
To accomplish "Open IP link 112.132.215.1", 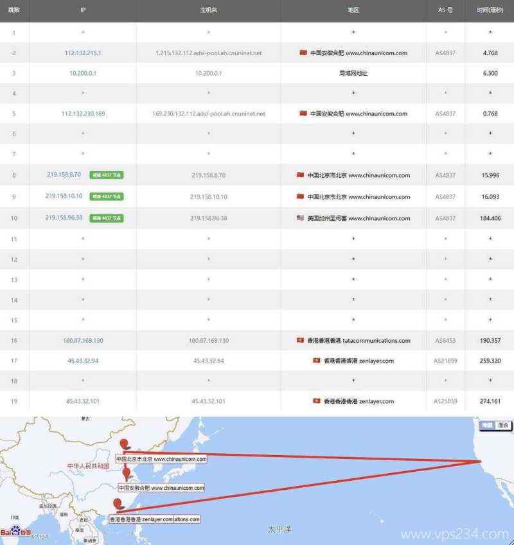I will 83,53.
